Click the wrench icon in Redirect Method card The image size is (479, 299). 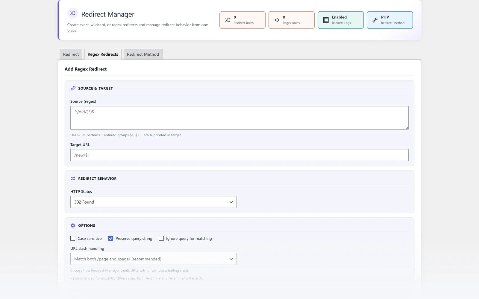tap(375, 20)
